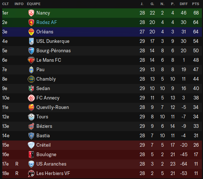This screenshot has width=203, height=179.
Task: Open the Le Mans FC crest icon
Action: [x=31, y=60]
